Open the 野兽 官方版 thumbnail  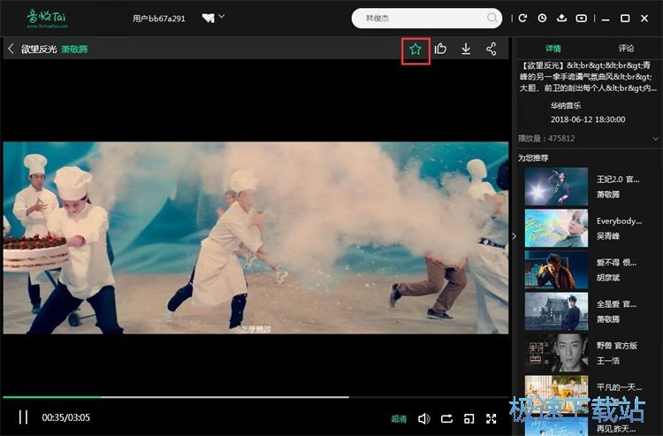(556, 352)
